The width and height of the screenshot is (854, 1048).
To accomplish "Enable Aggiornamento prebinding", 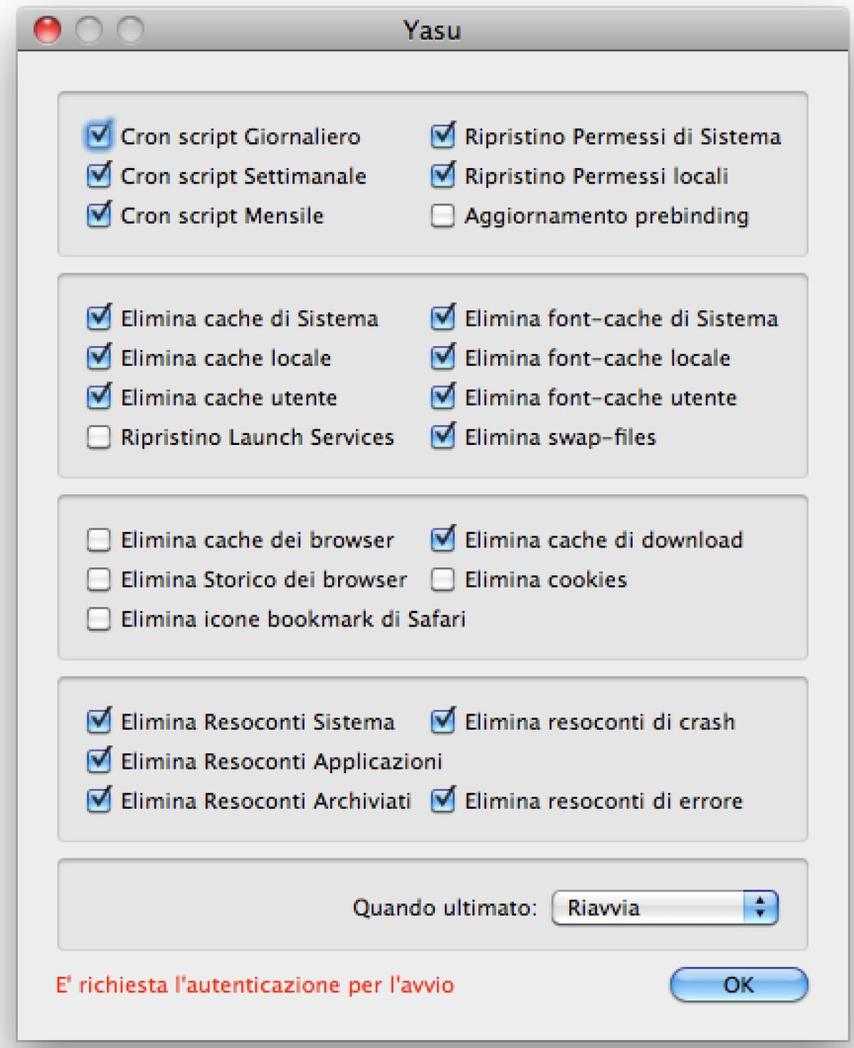I will tap(443, 216).
